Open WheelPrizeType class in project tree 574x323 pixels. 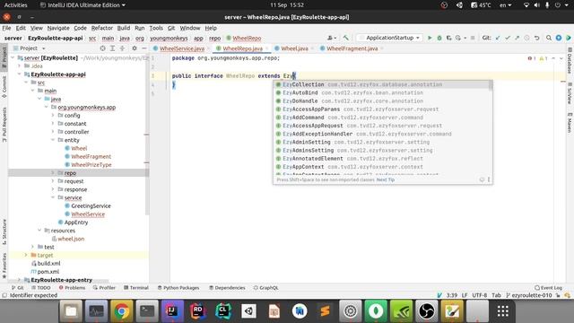click(x=91, y=165)
